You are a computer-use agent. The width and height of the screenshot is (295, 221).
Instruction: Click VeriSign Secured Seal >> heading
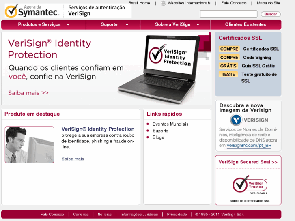248,162
